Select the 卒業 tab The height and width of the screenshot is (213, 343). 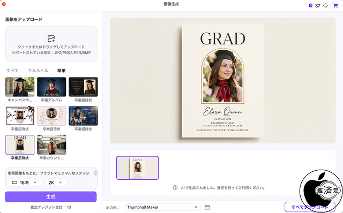click(x=61, y=71)
